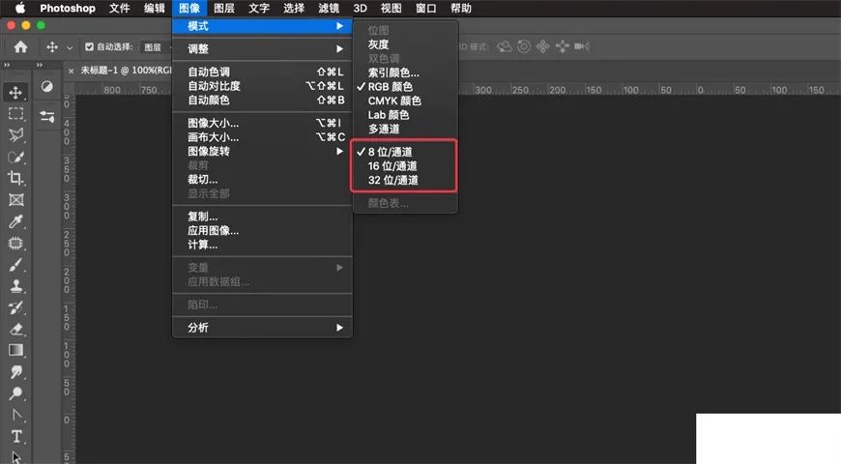Screen dimensions: 841x464
Task: Open the 窗口 menu in menu bar
Action: pos(426,8)
